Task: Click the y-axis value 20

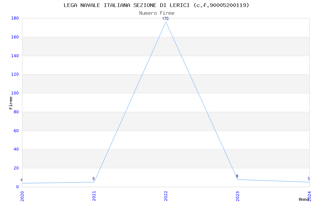Action: [x=16, y=168]
